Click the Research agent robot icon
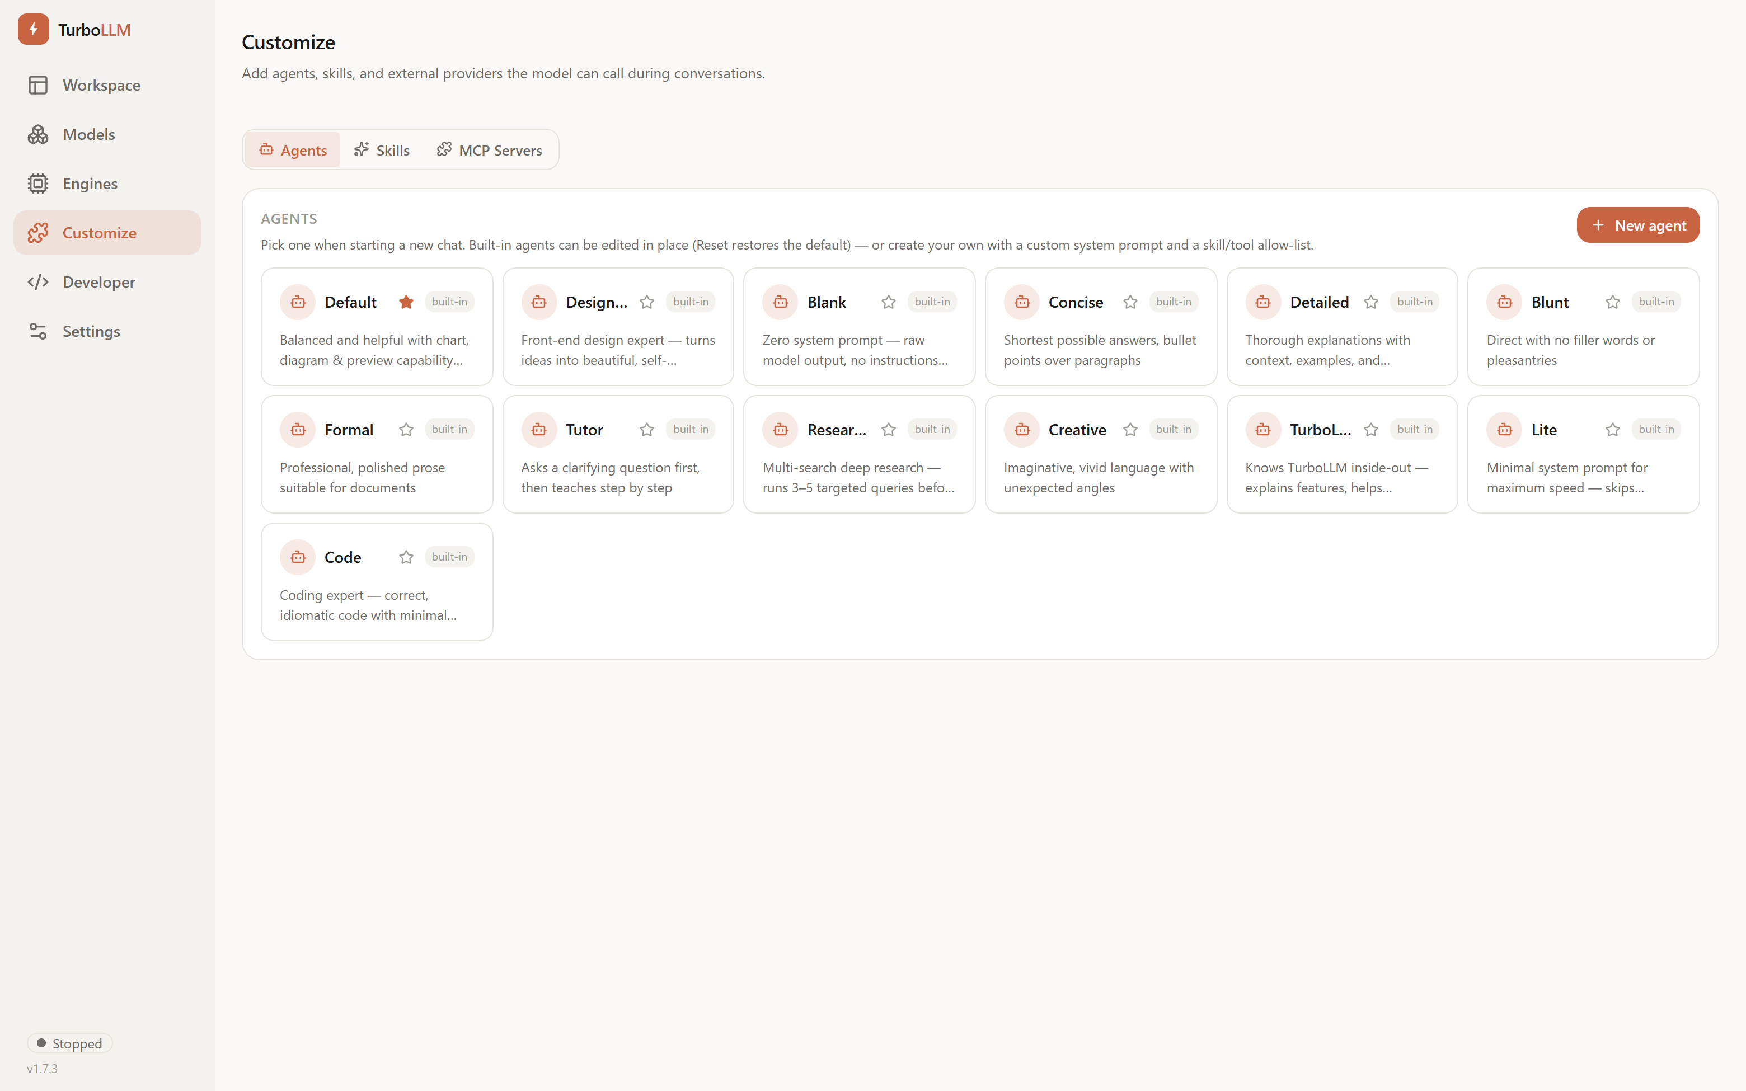Viewport: 1746px width, 1091px height. pos(781,430)
